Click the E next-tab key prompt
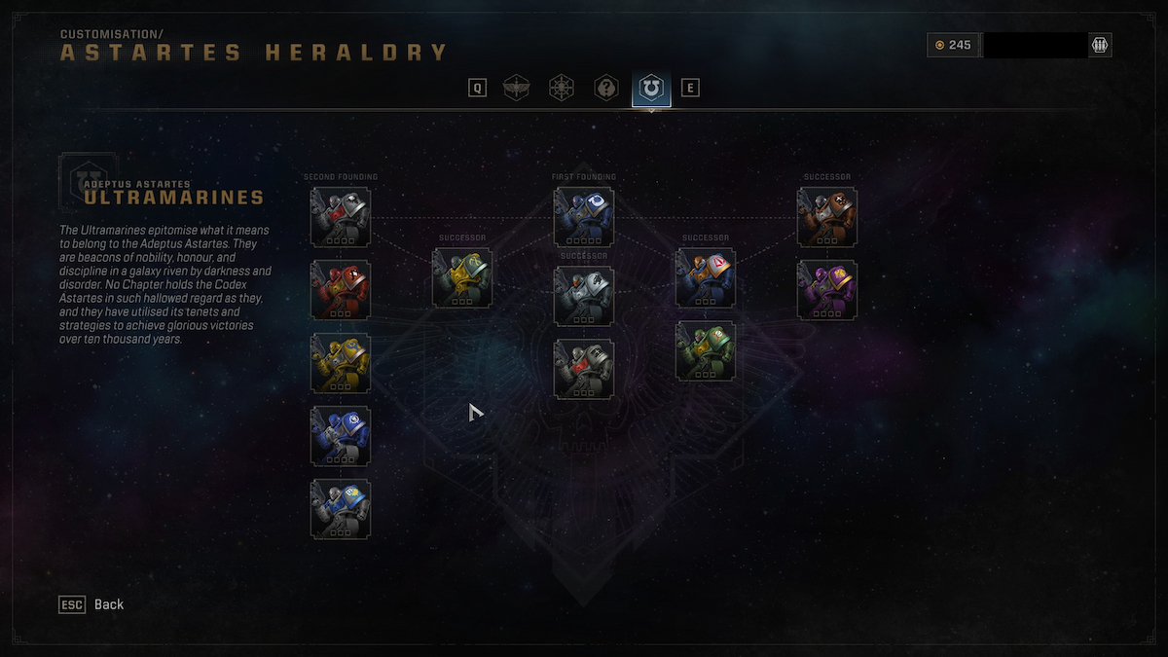This screenshot has height=657, width=1168. point(690,89)
